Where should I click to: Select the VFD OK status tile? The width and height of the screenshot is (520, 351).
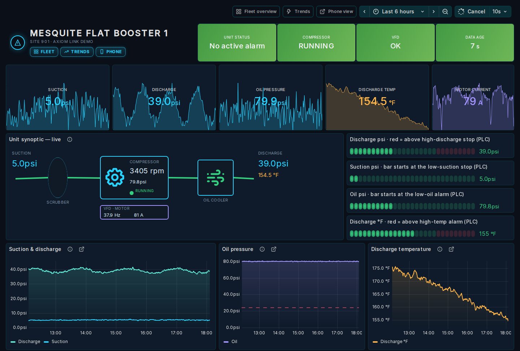(x=395, y=43)
